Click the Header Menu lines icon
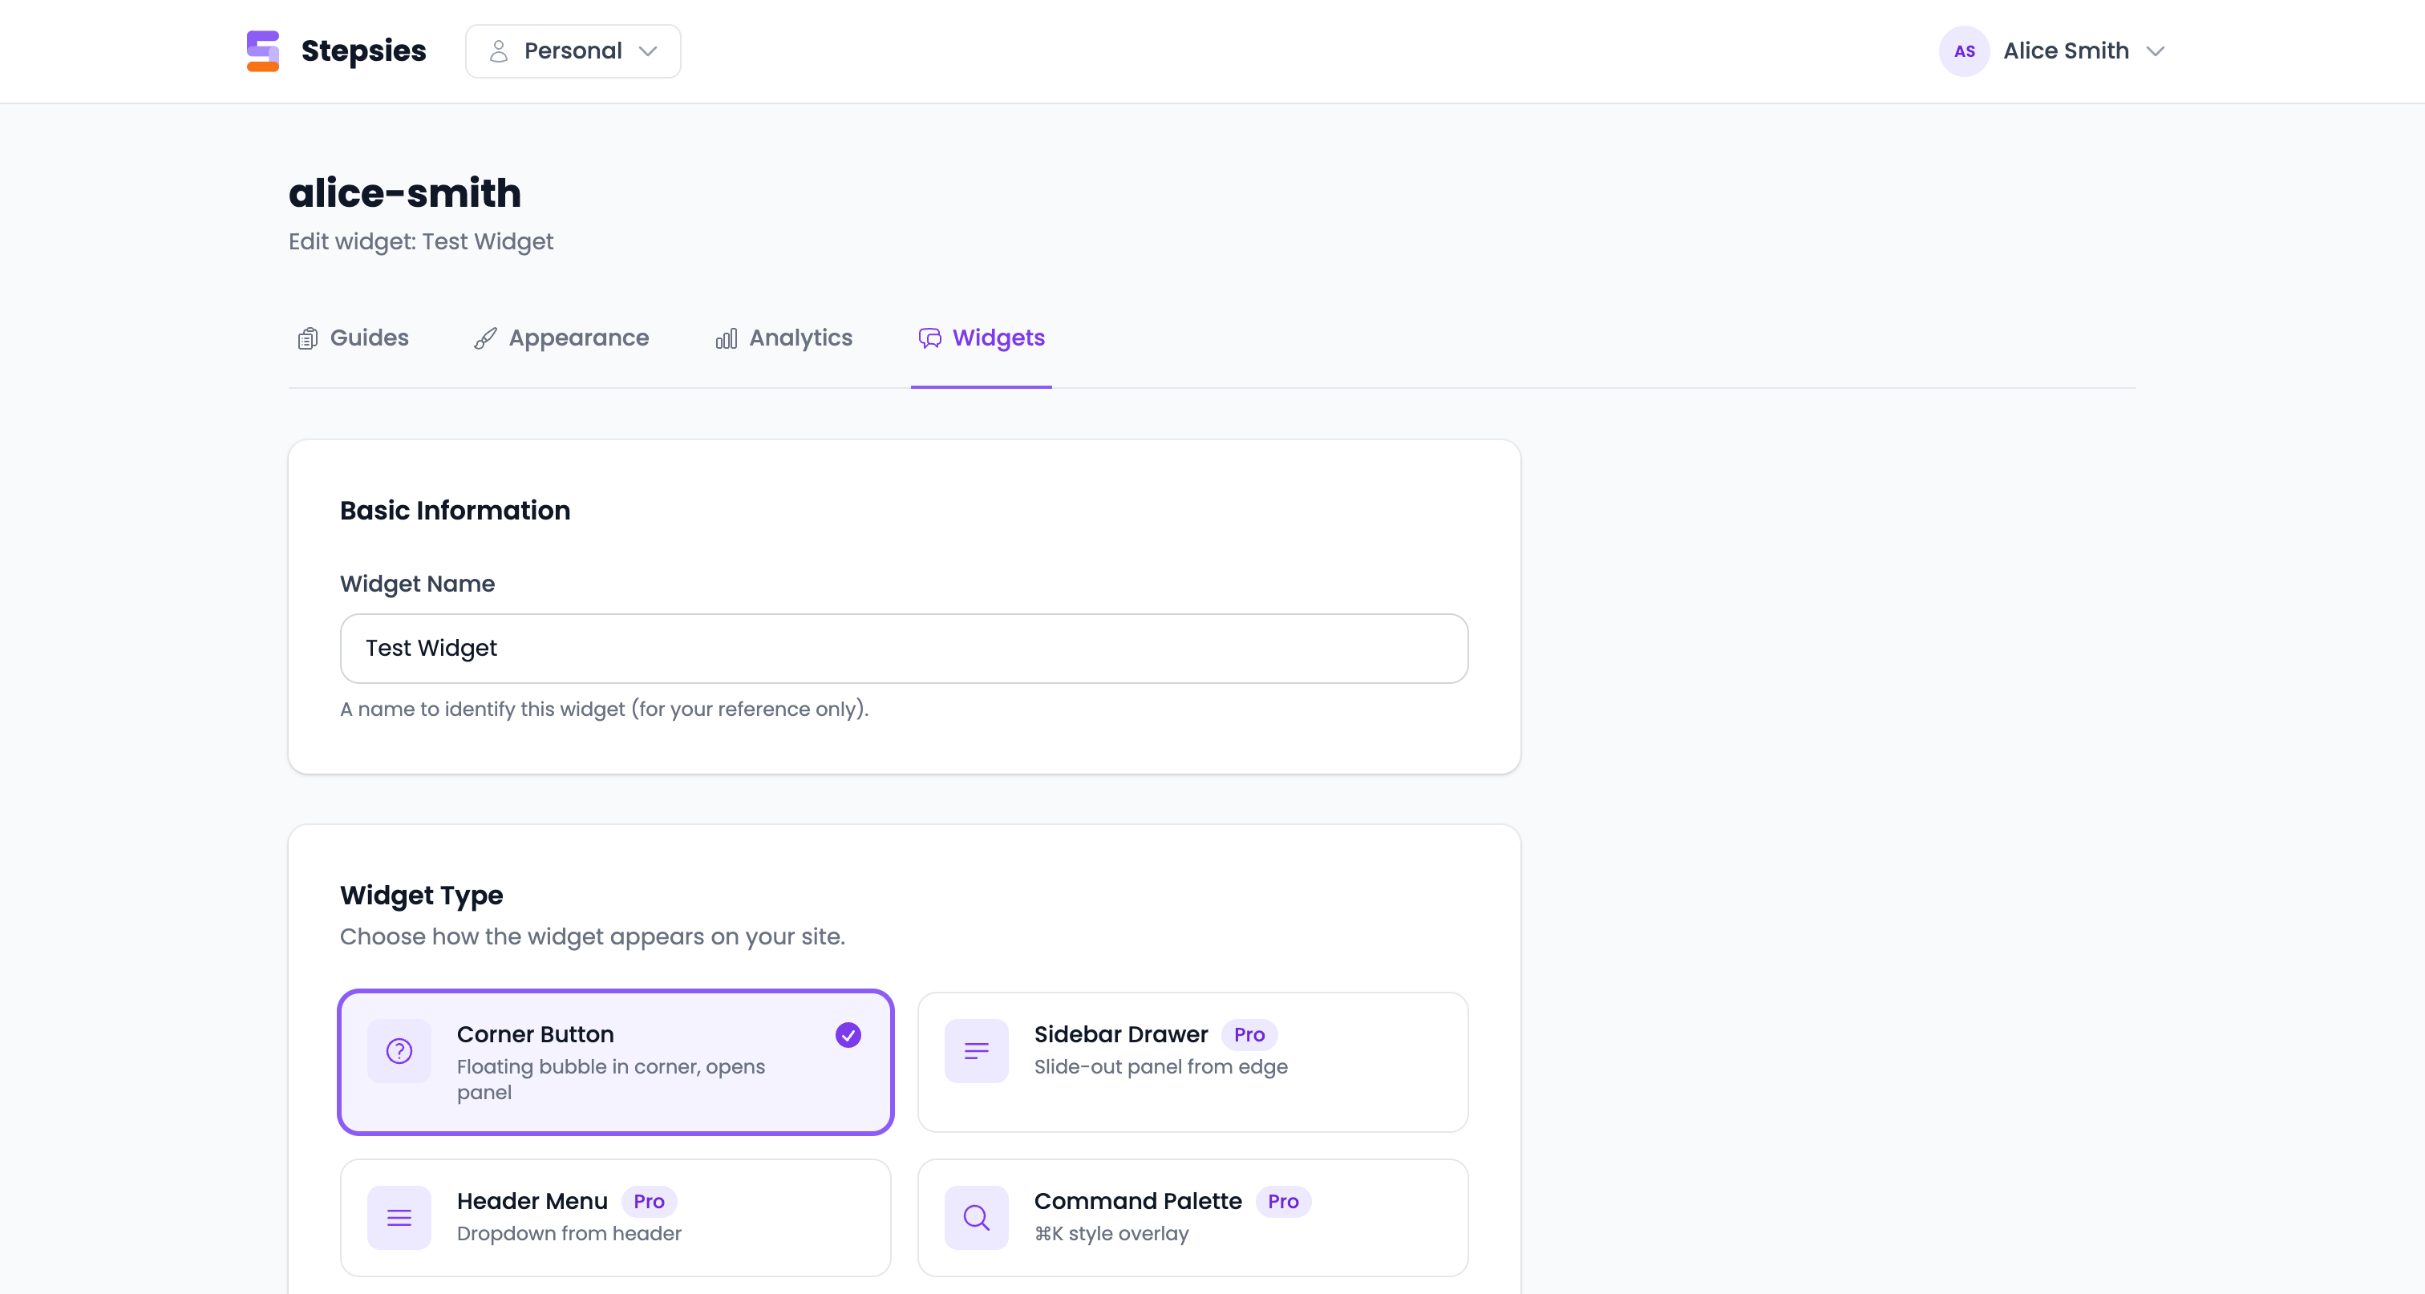This screenshot has width=2425, height=1294. 399,1218
